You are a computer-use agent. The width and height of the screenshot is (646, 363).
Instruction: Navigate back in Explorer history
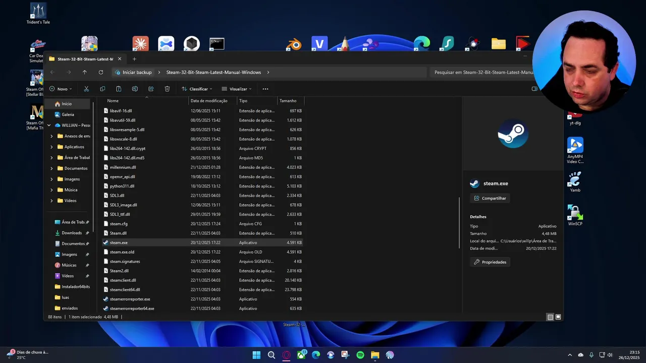pyautogui.click(x=52, y=72)
